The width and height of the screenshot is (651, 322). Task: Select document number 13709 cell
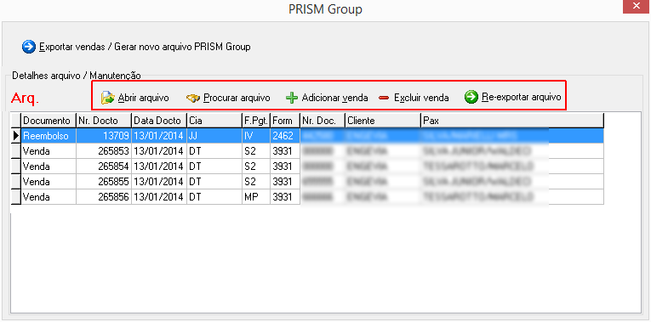[x=104, y=136]
